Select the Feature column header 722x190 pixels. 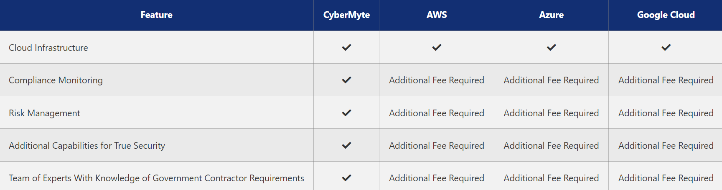pyautogui.click(x=156, y=15)
